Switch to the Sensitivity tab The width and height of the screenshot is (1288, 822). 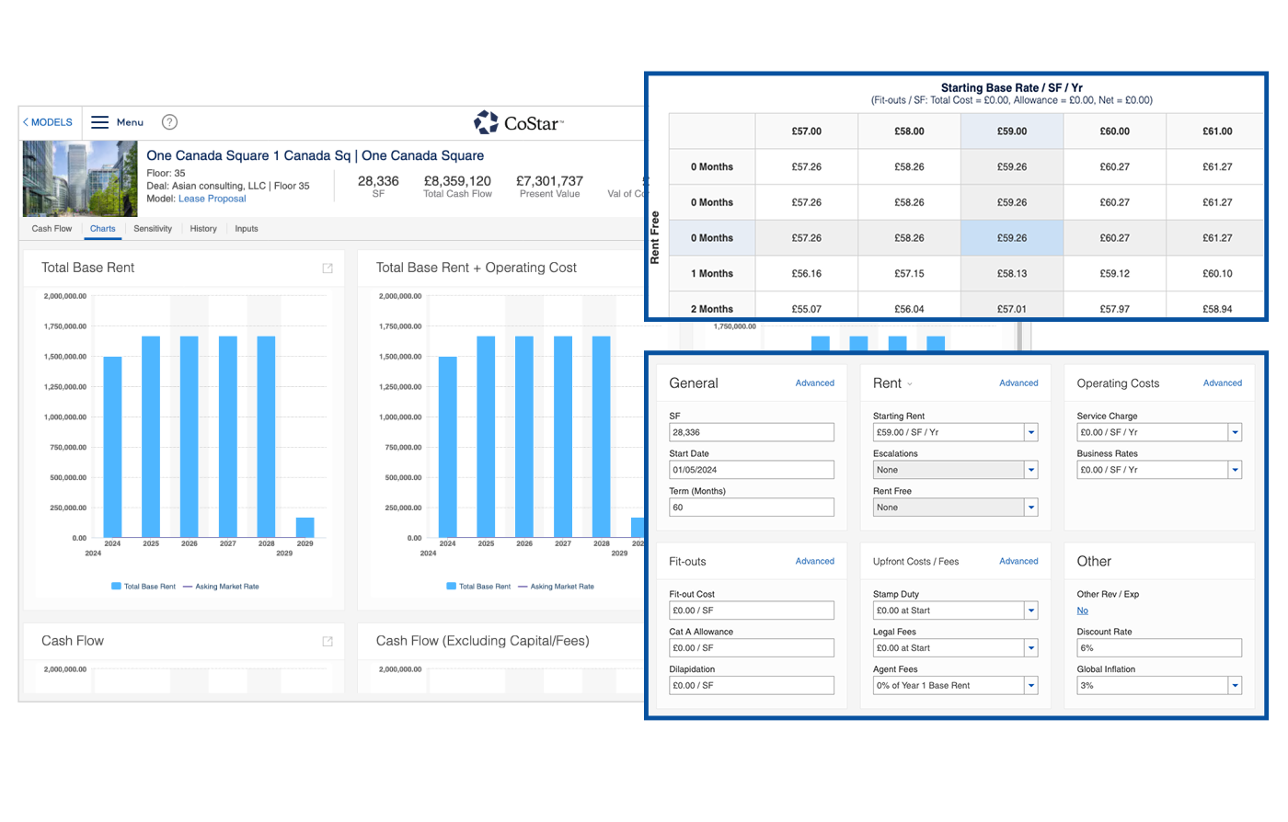[153, 229]
